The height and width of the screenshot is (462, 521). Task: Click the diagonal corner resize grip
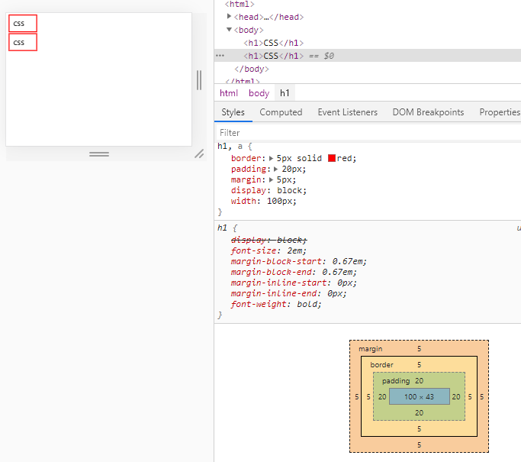point(199,153)
